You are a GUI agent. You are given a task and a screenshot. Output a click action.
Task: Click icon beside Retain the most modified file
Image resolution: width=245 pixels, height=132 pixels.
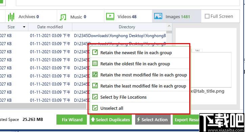tap(95, 74)
